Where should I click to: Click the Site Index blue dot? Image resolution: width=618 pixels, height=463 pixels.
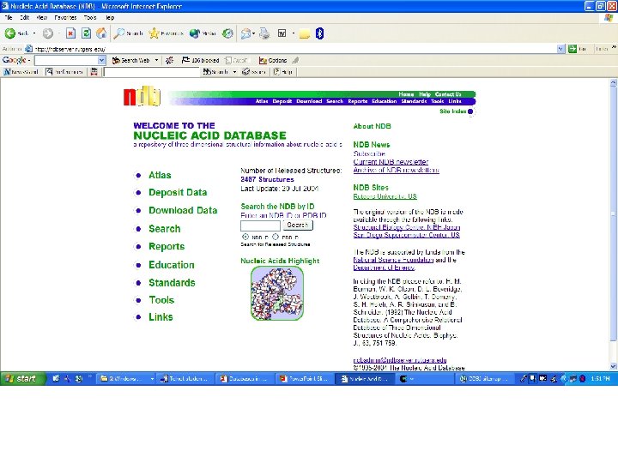click(470, 111)
